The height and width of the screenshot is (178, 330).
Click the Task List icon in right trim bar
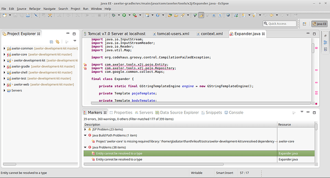(x=326, y=49)
